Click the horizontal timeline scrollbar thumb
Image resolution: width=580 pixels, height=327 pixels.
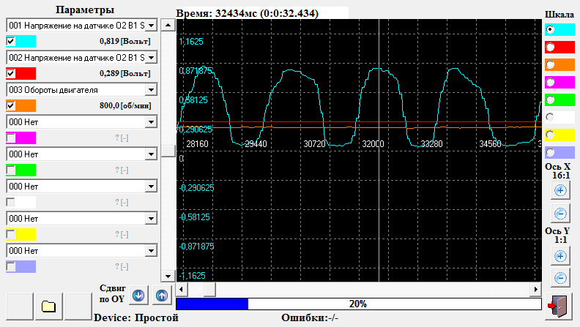point(209,290)
